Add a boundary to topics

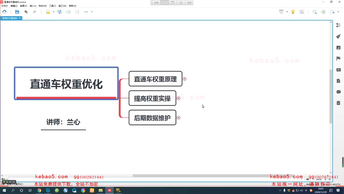(68, 12)
